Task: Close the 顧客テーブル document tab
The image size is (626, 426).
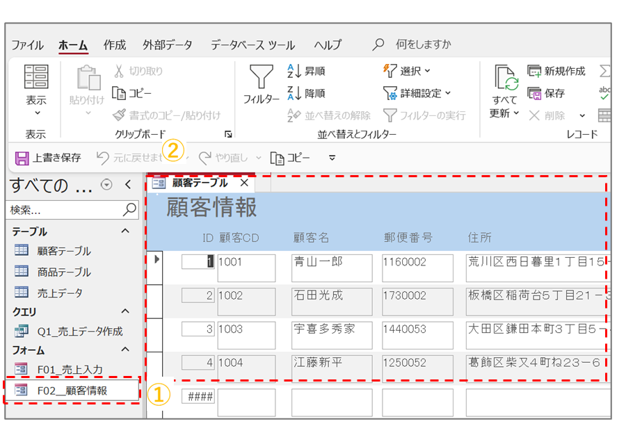Action: (x=244, y=183)
